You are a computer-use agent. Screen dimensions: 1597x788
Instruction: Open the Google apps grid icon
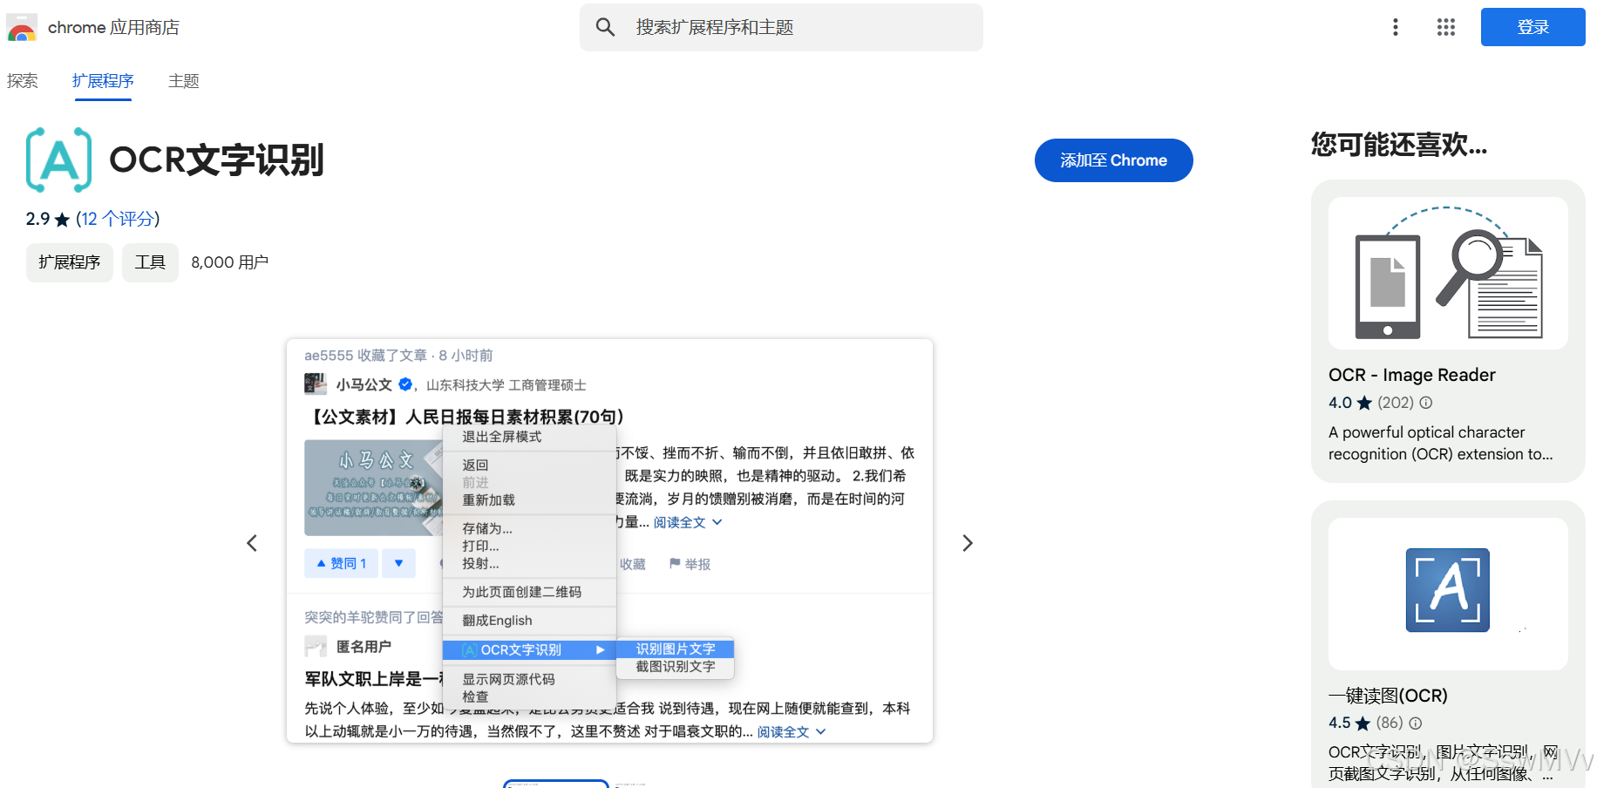[x=1446, y=27]
